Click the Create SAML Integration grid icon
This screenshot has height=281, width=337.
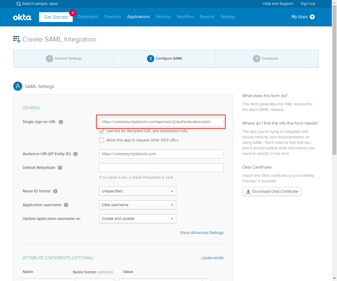coord(17,39)
